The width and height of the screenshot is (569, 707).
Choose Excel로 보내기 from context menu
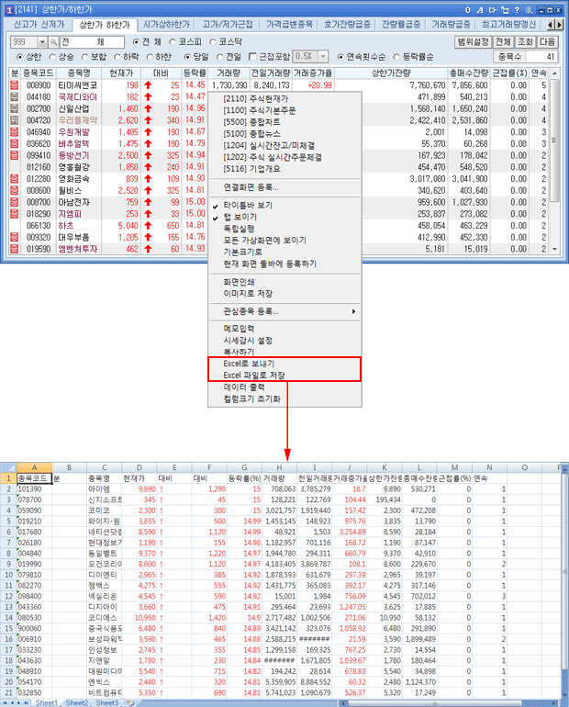(x=249, y=364)
